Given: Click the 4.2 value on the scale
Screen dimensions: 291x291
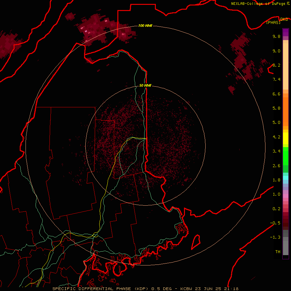Looking at the screenshot, I should tap(276, 137).
